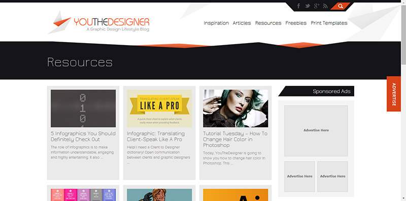The height and width of the screenshot is (201, 406).
Task: Select Resources in the navigation
Action: [x=268, y=23]
